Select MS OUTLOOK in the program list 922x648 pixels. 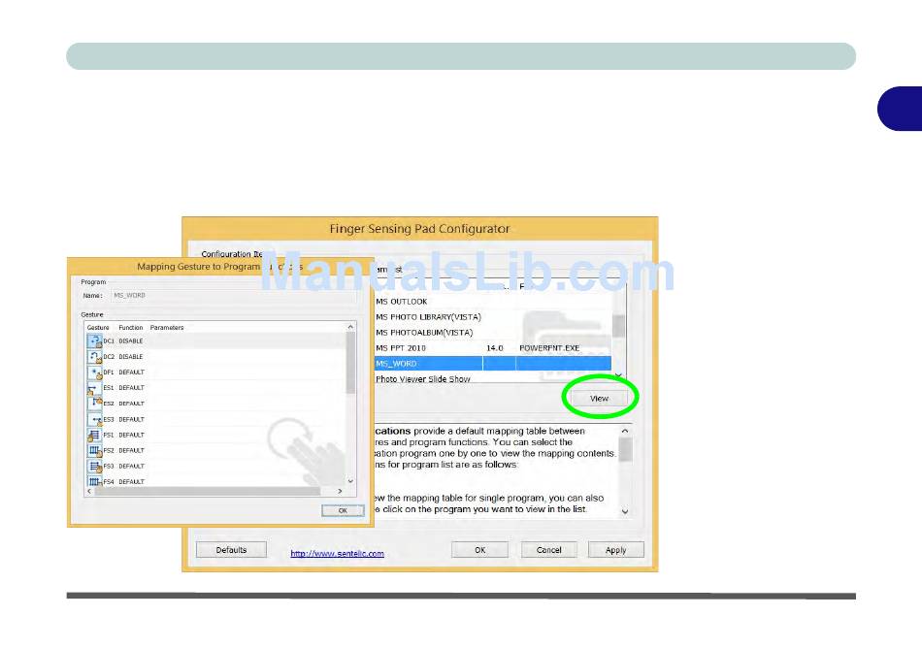(402, 302)
